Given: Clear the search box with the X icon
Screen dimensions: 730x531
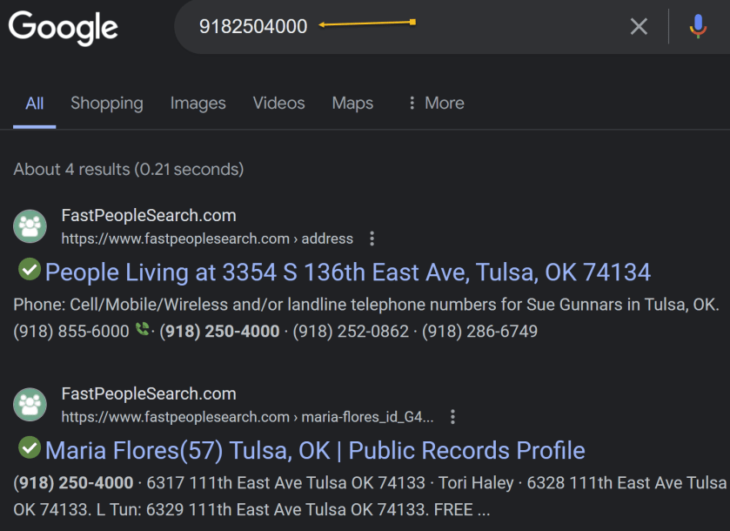Looking at the screenshot, I should [639, 27].
